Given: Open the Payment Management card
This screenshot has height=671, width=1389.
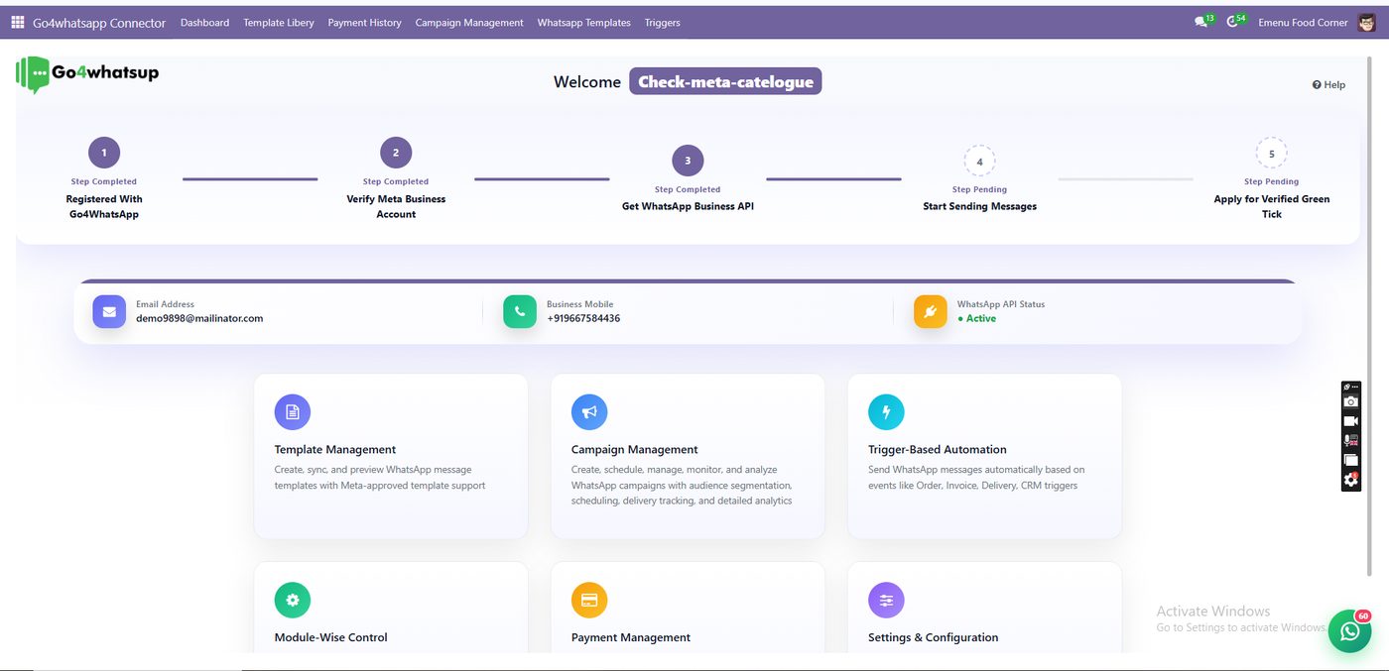Looking at the screenshot, I should click(688, 608).
